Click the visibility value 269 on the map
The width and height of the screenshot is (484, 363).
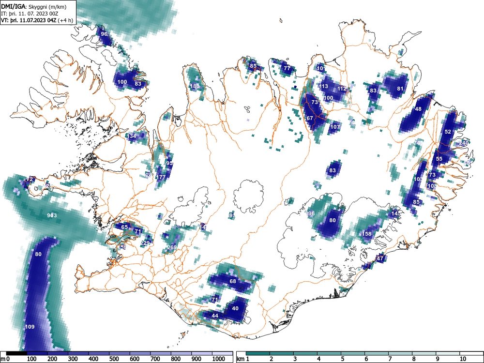point(172,247)
